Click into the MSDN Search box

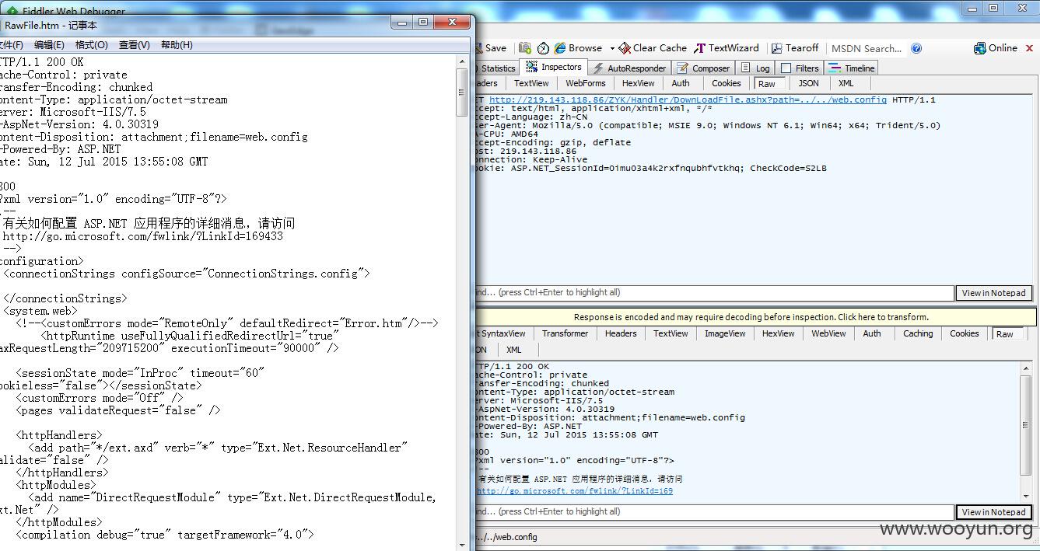pyautogui.click(x=866, y=48)
